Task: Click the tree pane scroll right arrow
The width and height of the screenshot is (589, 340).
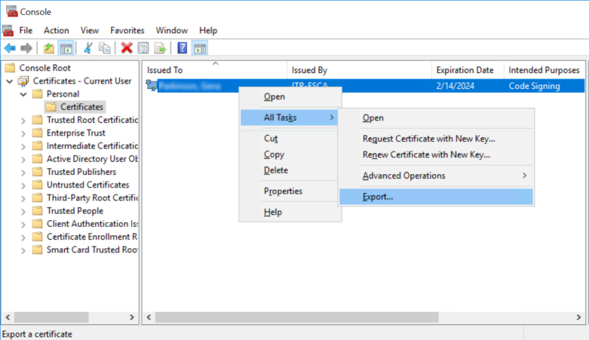Action: (x=131, y=317)
